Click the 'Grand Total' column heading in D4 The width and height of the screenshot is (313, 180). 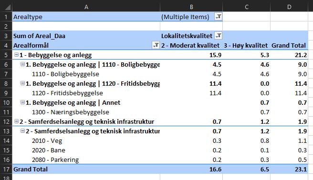289,45
